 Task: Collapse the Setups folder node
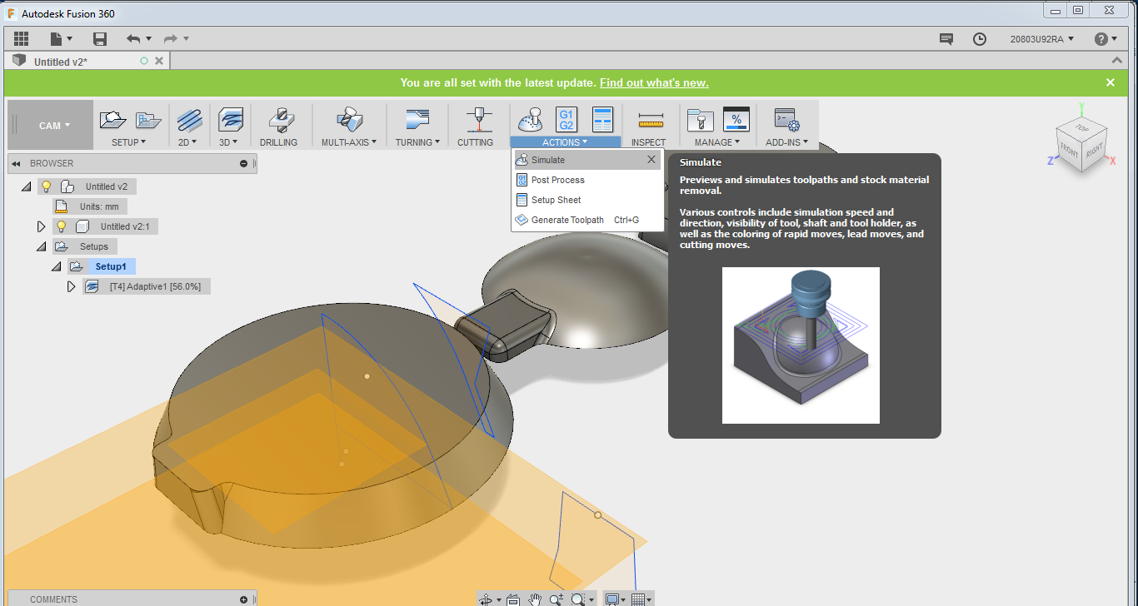(x=42, y=247)
